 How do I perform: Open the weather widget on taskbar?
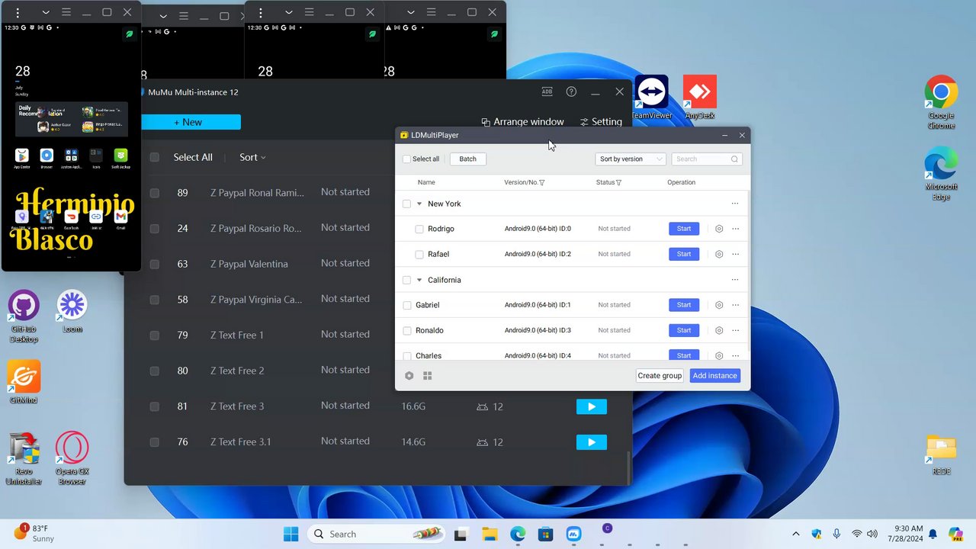tap(34, 533)
